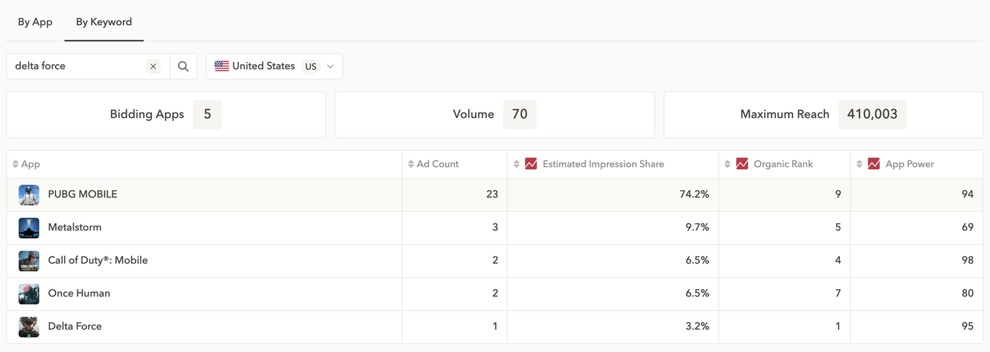Click Call of Duty organic rank 4
This screenshot has height=352, width=990.
click(x=838, y=260)
